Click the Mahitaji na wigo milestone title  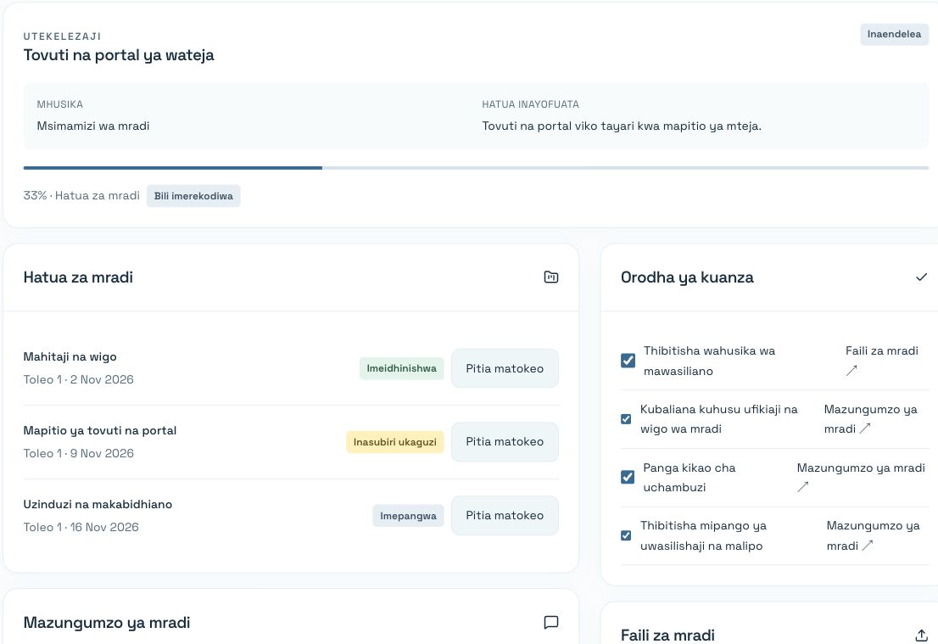pos(70,356)
